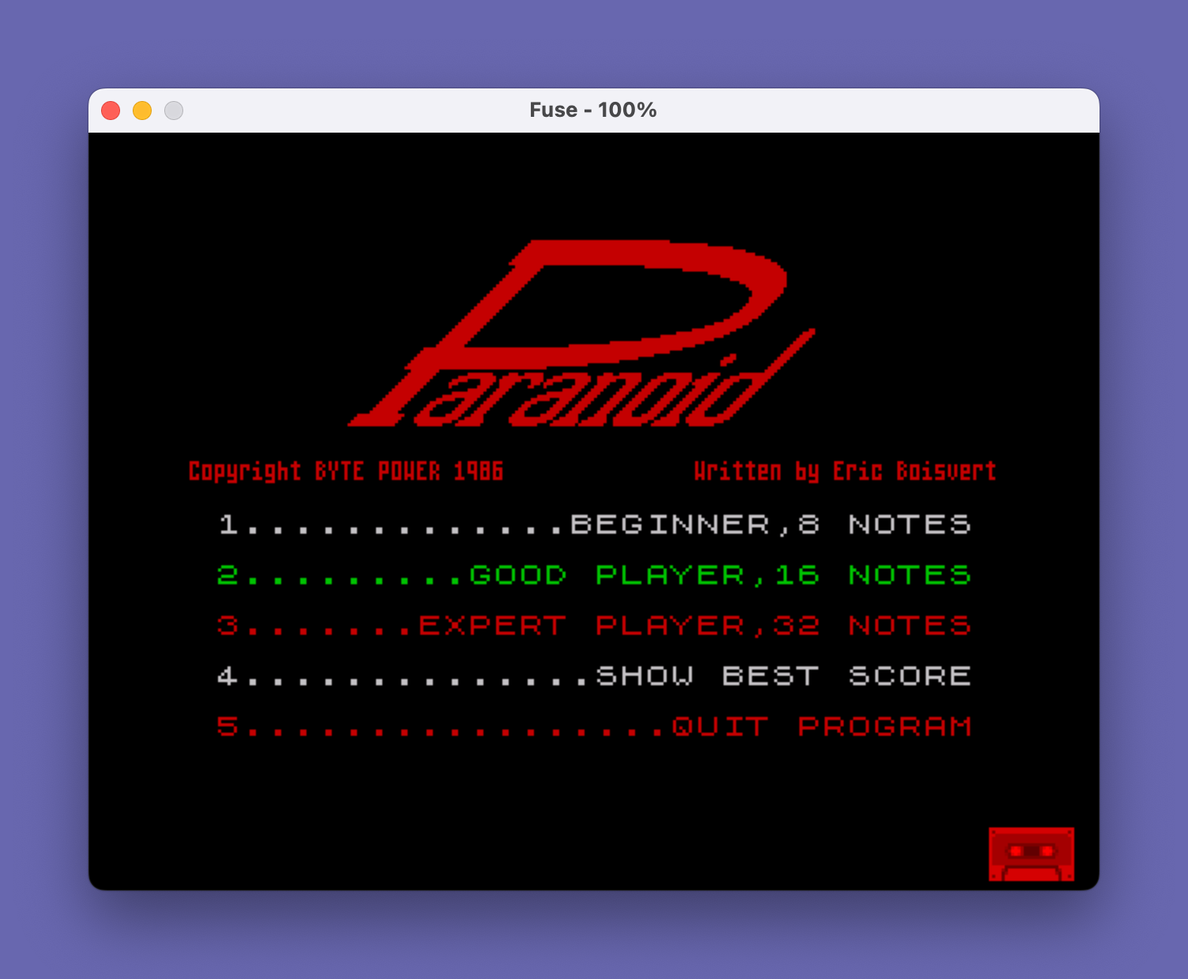Click the Paranoid game logo

tap(582, 333)
